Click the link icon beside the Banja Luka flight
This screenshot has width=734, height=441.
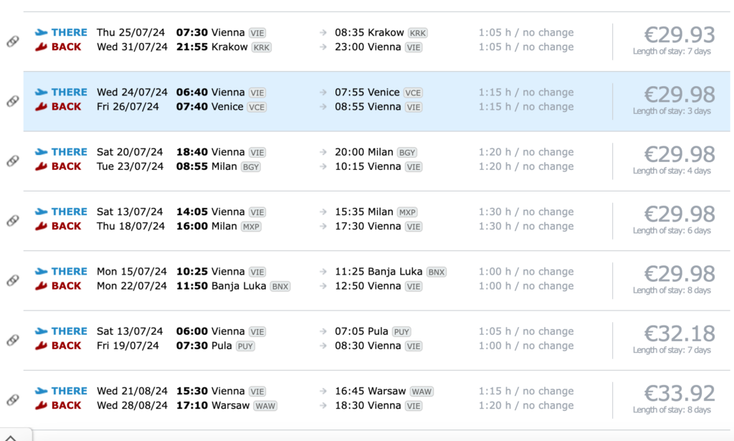(x=12, y=280)
